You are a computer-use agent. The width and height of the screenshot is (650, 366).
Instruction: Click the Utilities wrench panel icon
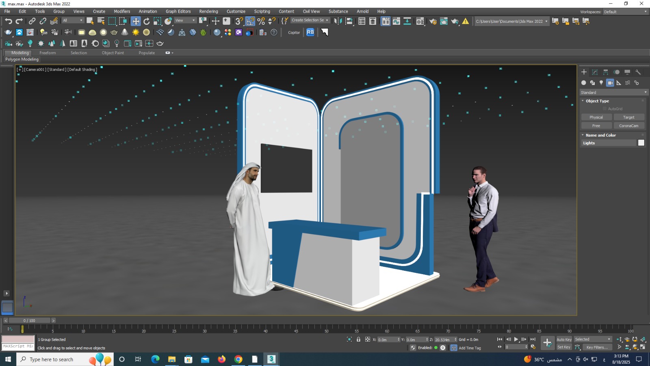pyautogui.click(x=638, y=72)
